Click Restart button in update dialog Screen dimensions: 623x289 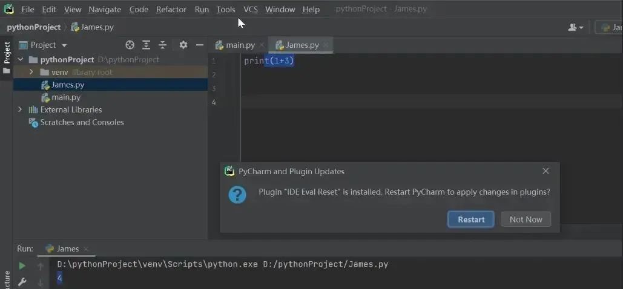471,219
